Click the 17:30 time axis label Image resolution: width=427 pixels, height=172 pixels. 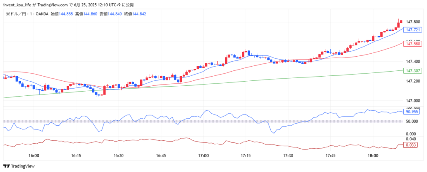[x=288, y=156]
